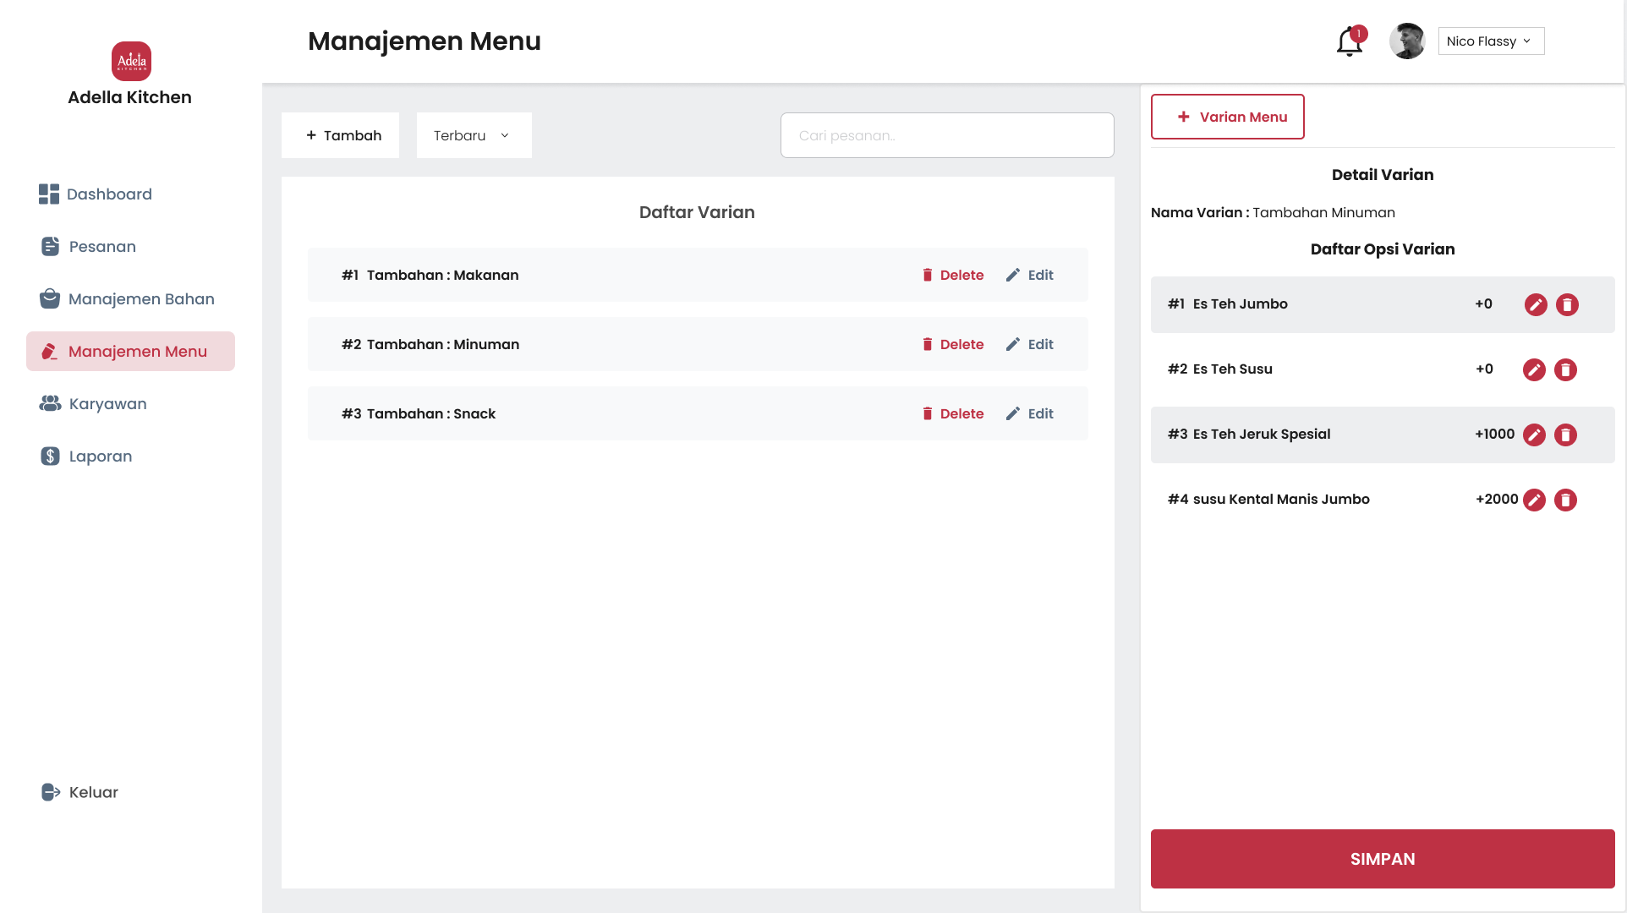The height and width of the screenshot is (913, 1627).
Task: Delete the Tambahan : Makanan variant
Action: pyautogui.click(x=952, y=276)
